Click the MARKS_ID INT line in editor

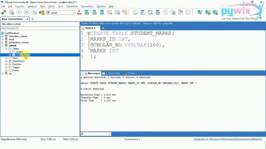(x=110, y=39)
